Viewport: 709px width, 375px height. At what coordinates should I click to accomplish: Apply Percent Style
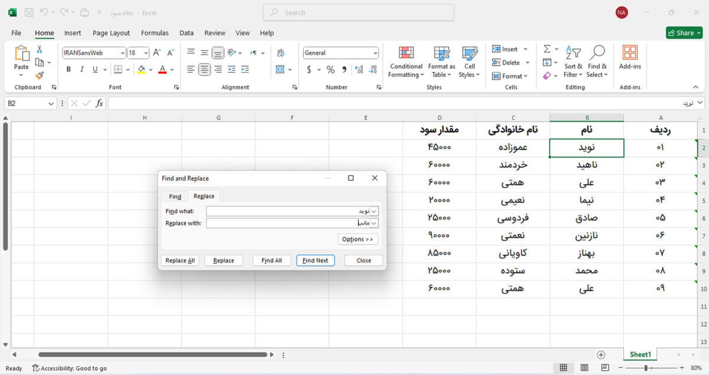click(330, 69)
